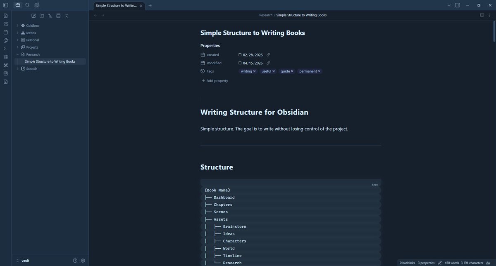This screenshot has height=266, width=496.
Task: Click the Properties section heading
Action: (x=210, y=45)
